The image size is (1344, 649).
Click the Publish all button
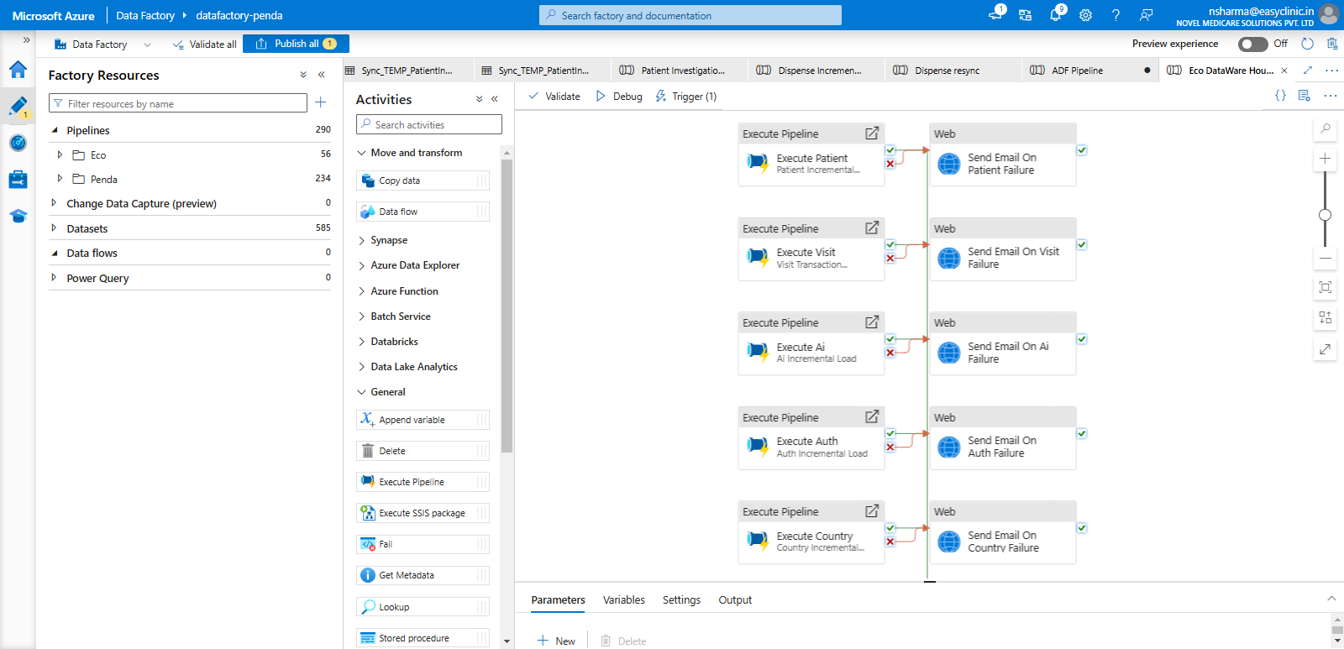coord(296,44)
